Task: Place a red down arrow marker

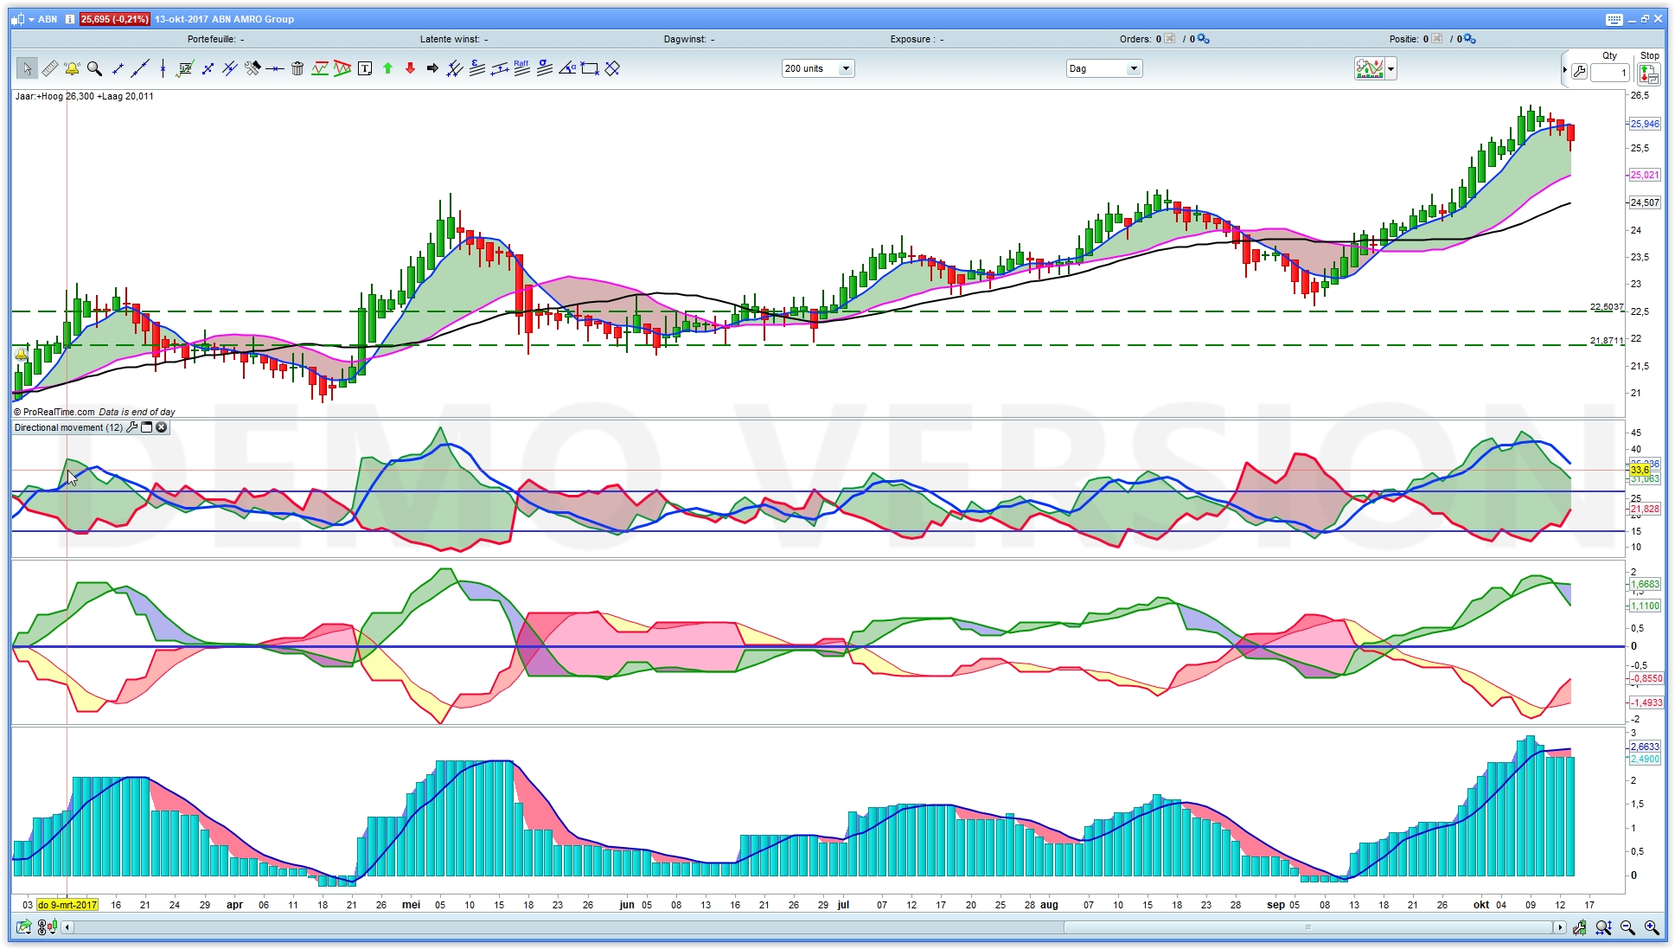Action: tap(410, 68)
